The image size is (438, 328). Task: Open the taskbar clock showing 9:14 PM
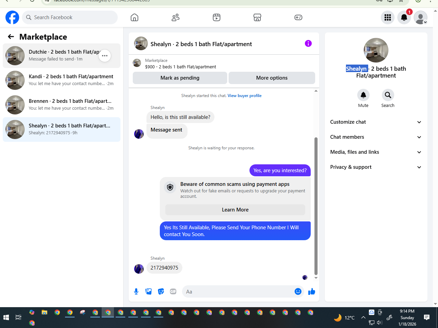coord(407,317)
